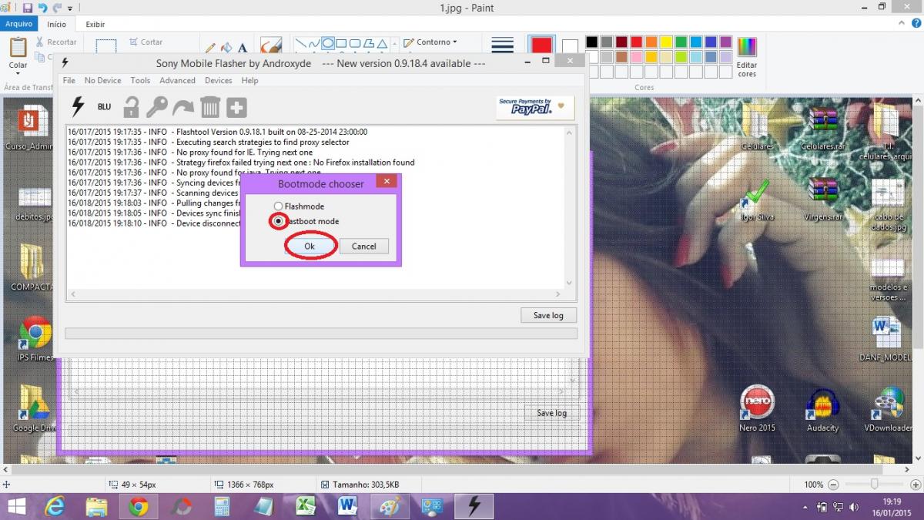Open the Arquivo tab in Paint
Image resolution: width=924 pixels, height=520 pixels.
click(18, 24)
